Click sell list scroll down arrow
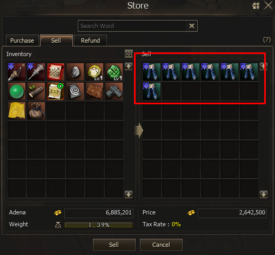This screenshot has width=275, height=255. coord(264,194)
